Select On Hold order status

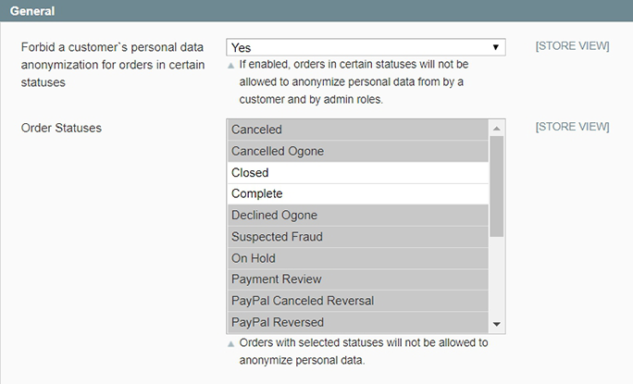(x=357, y=258)
